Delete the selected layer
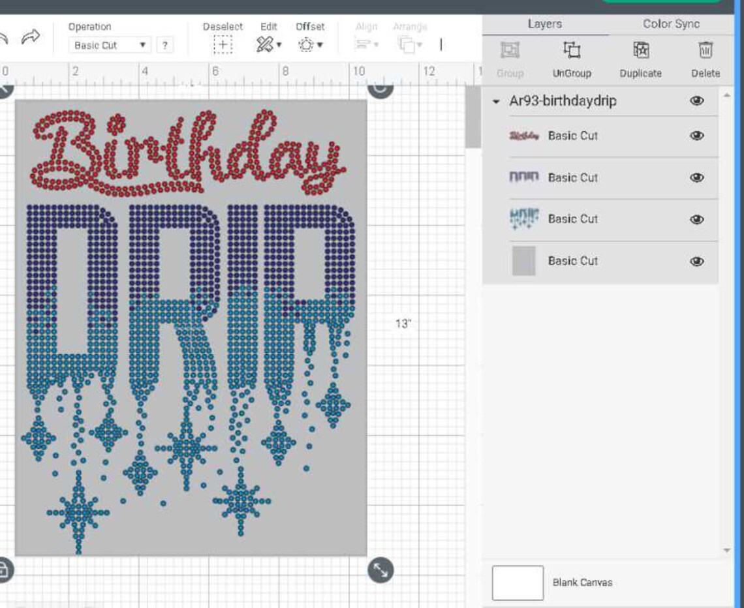The image size is (744, 608). (705, 49)
